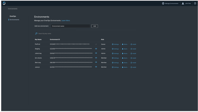Screen dimensions: 198x112
Task: Select the Staging key name
Action: pyautogui.click(x=37, y=49)
